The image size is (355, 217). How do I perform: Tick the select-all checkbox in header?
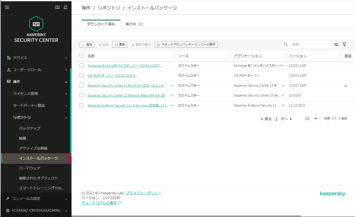[82, 56]
